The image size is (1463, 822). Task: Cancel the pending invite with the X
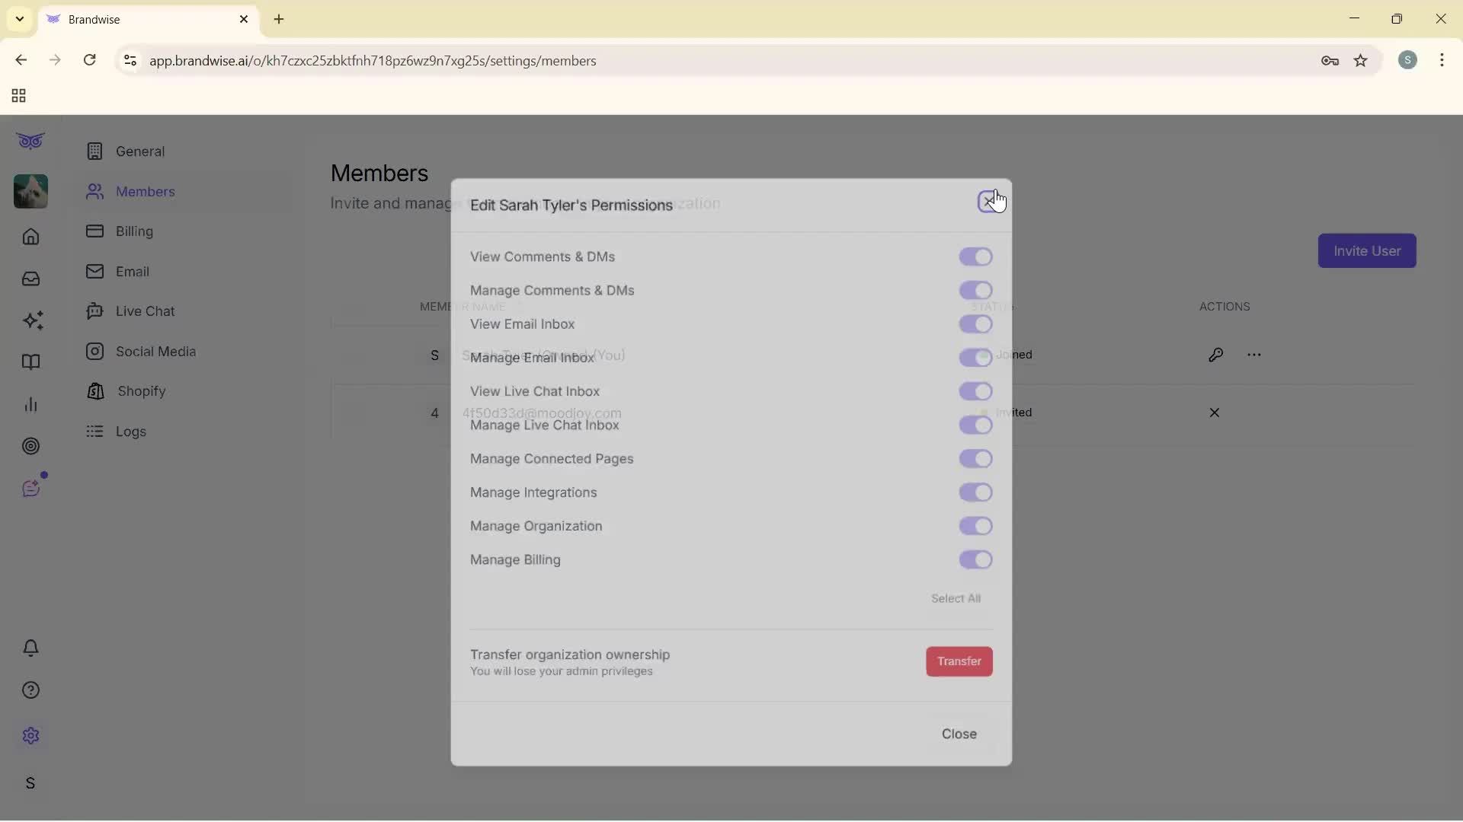[x=1215, y=413]
